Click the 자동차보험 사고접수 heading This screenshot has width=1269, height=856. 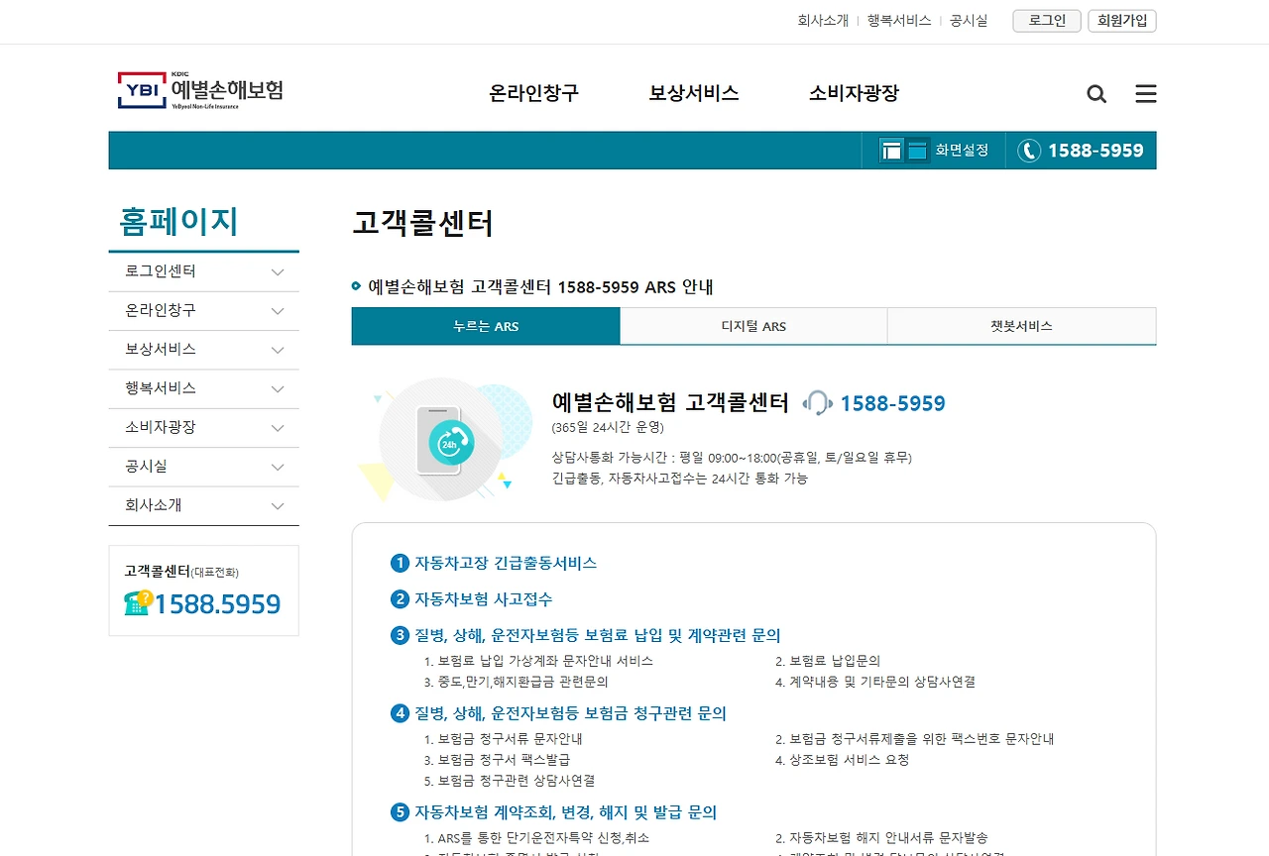click(484, 599)
